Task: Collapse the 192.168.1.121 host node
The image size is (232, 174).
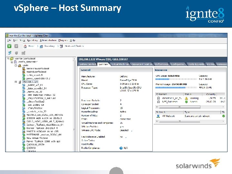Action: point(16,82)
